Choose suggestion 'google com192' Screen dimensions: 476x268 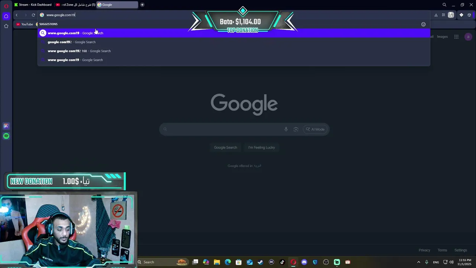tap(234, 42)
